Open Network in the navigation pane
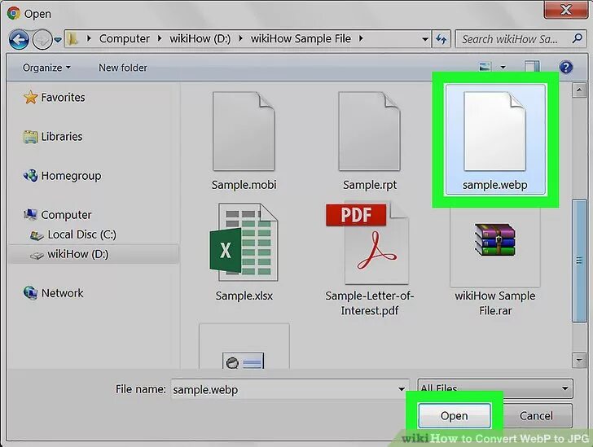Viewport: 593px width, 447px height. tap(63, 293)
